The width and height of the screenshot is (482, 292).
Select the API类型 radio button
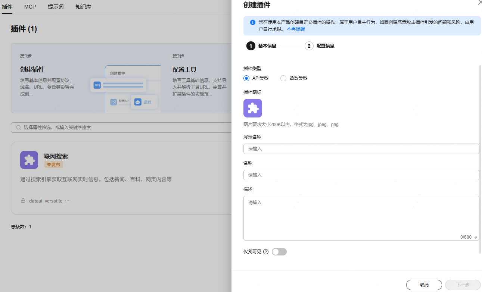click(246, 78)
